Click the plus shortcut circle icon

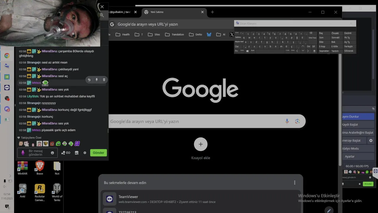[201, 144]
